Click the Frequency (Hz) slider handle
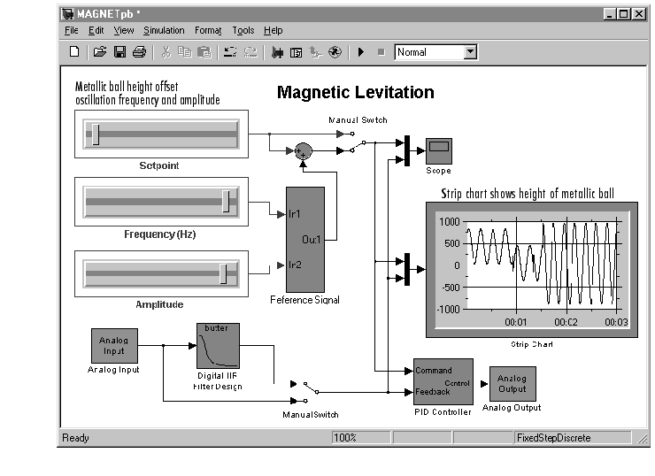 [x=226, y=202]
